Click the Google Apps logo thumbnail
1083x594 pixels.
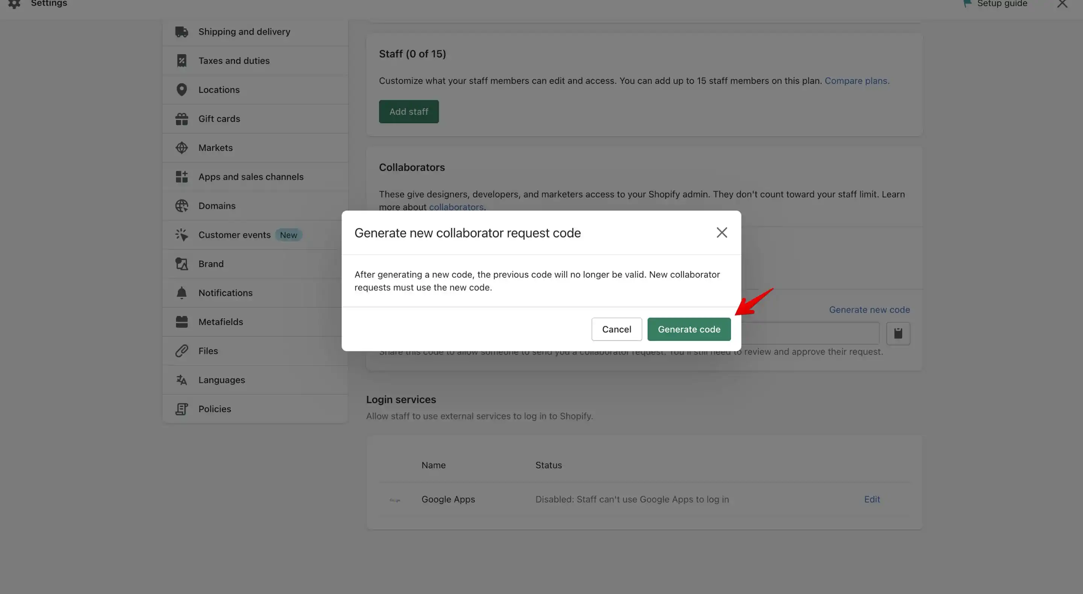[395, 500]
